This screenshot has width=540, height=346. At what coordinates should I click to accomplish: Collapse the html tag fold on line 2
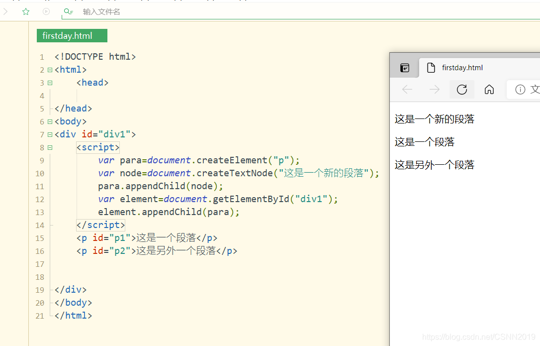[x=50, y=70]
